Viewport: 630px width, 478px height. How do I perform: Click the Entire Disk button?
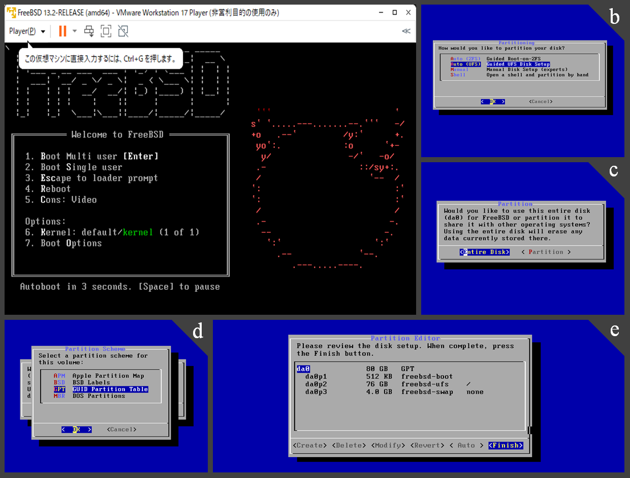tap(484, 252)
